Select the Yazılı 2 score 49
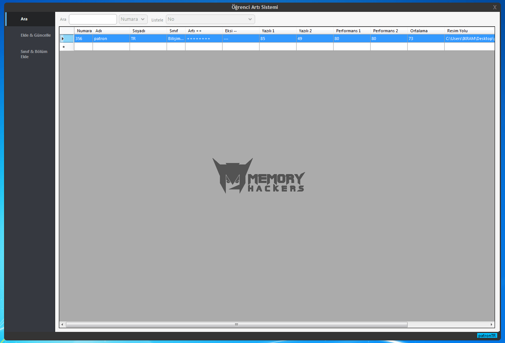 pos(315,39)
